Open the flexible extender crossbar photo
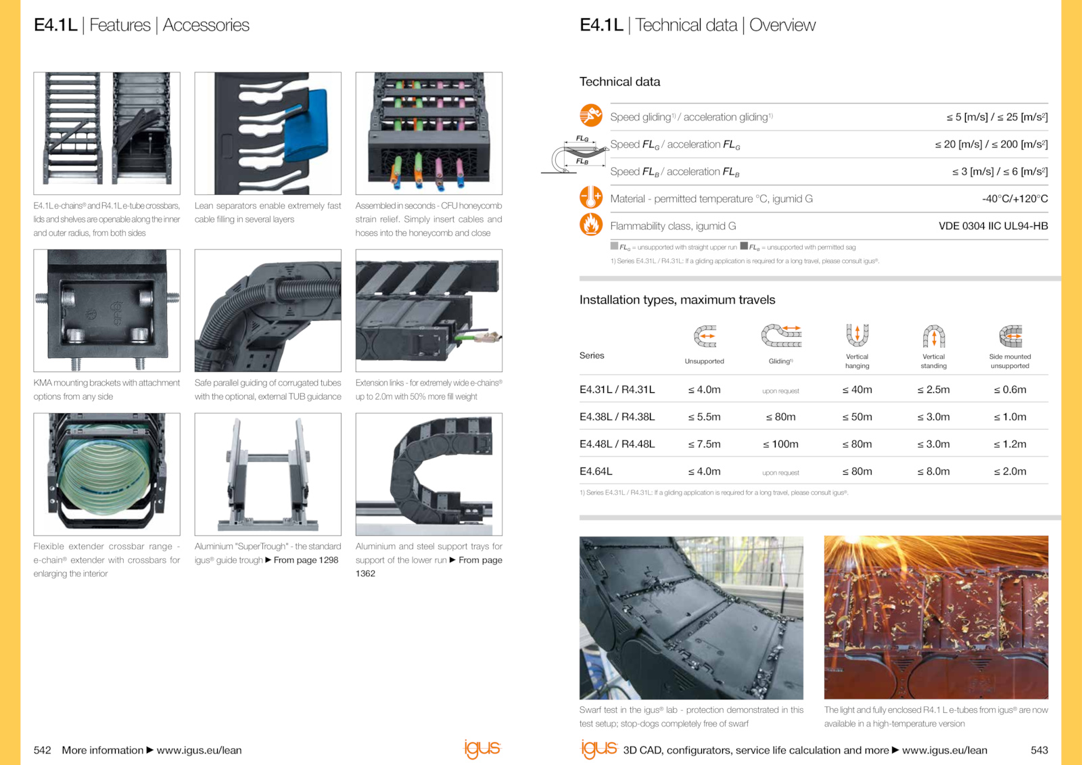1082x765 pixels. coord(107,474)
